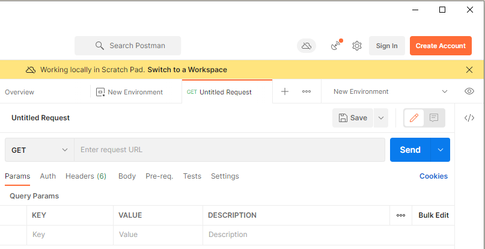The image size is (485, 249).
Task: Open the Tests tab
Action: 192,176
